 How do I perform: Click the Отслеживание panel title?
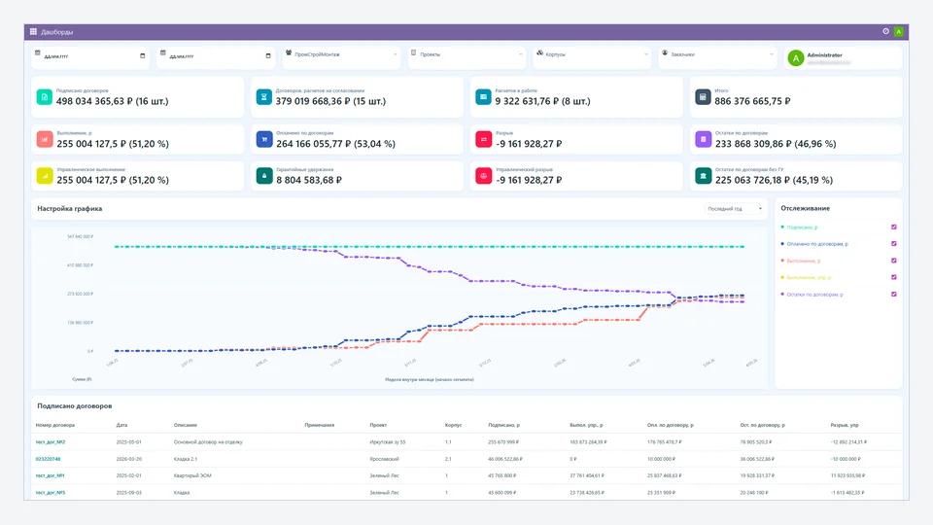pyautogui.click(x=805, y=208)
